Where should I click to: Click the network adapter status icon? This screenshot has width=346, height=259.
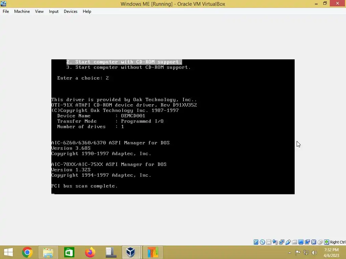coord(281,242)
